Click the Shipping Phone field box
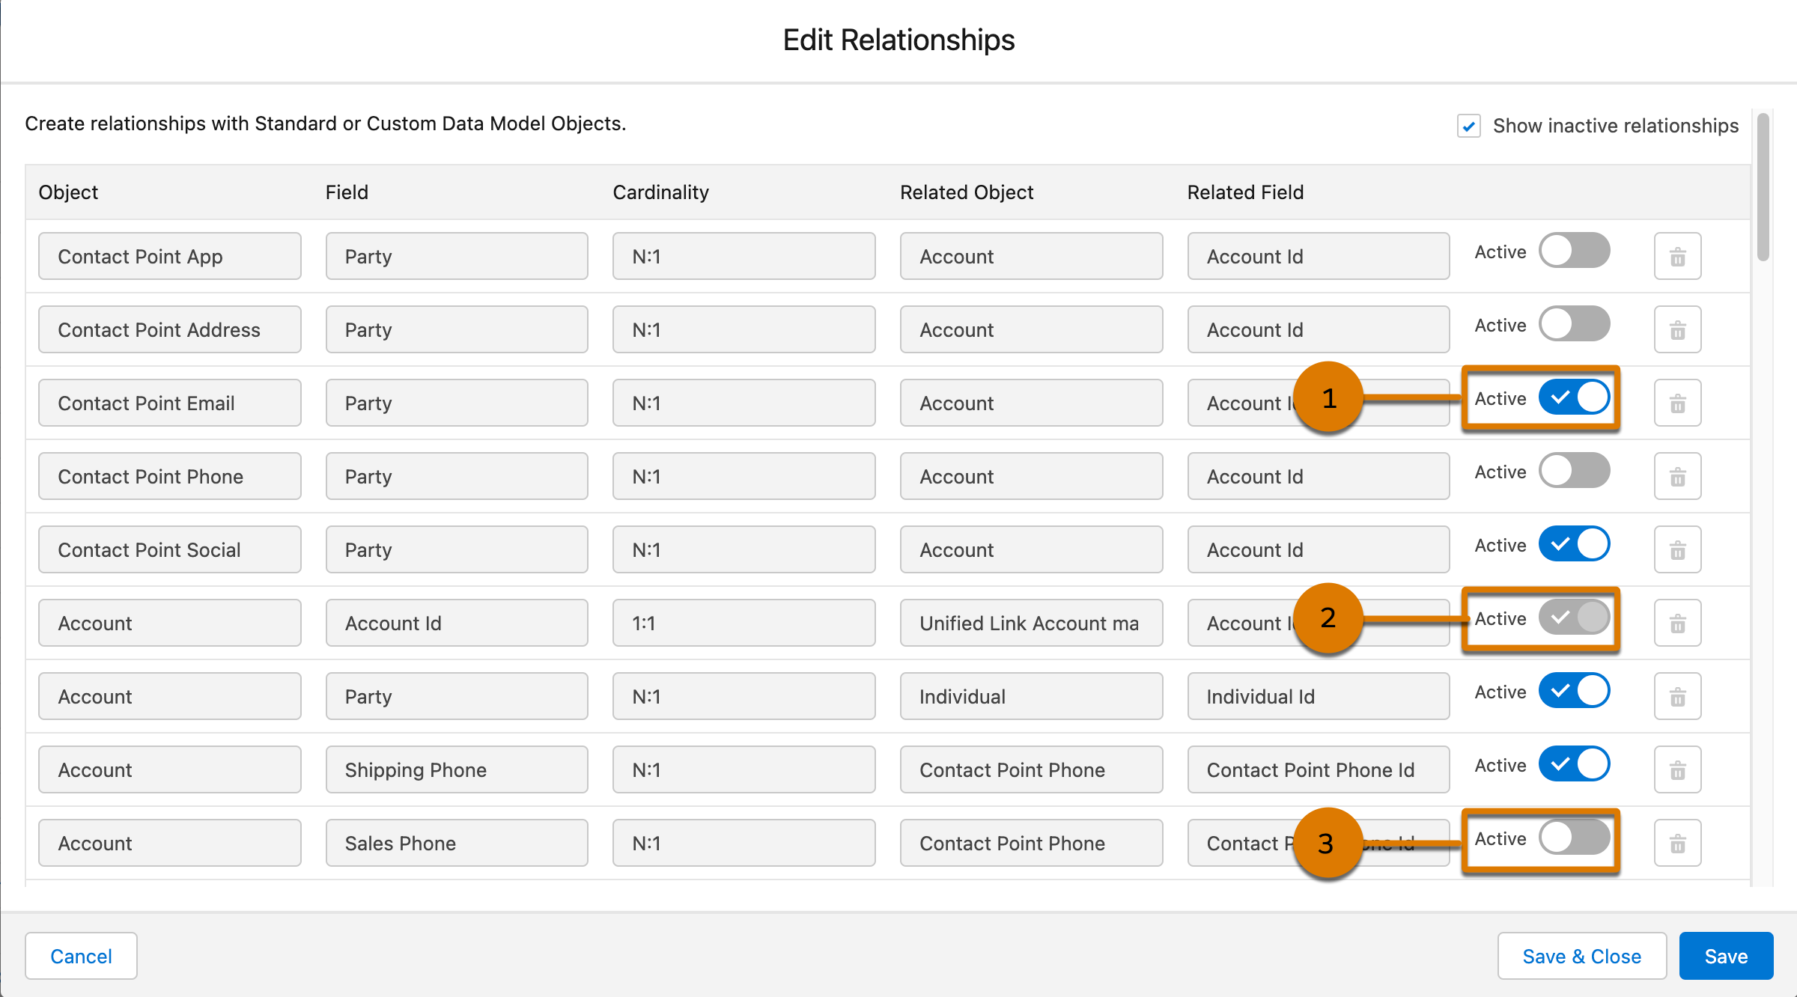 [456, 770]
